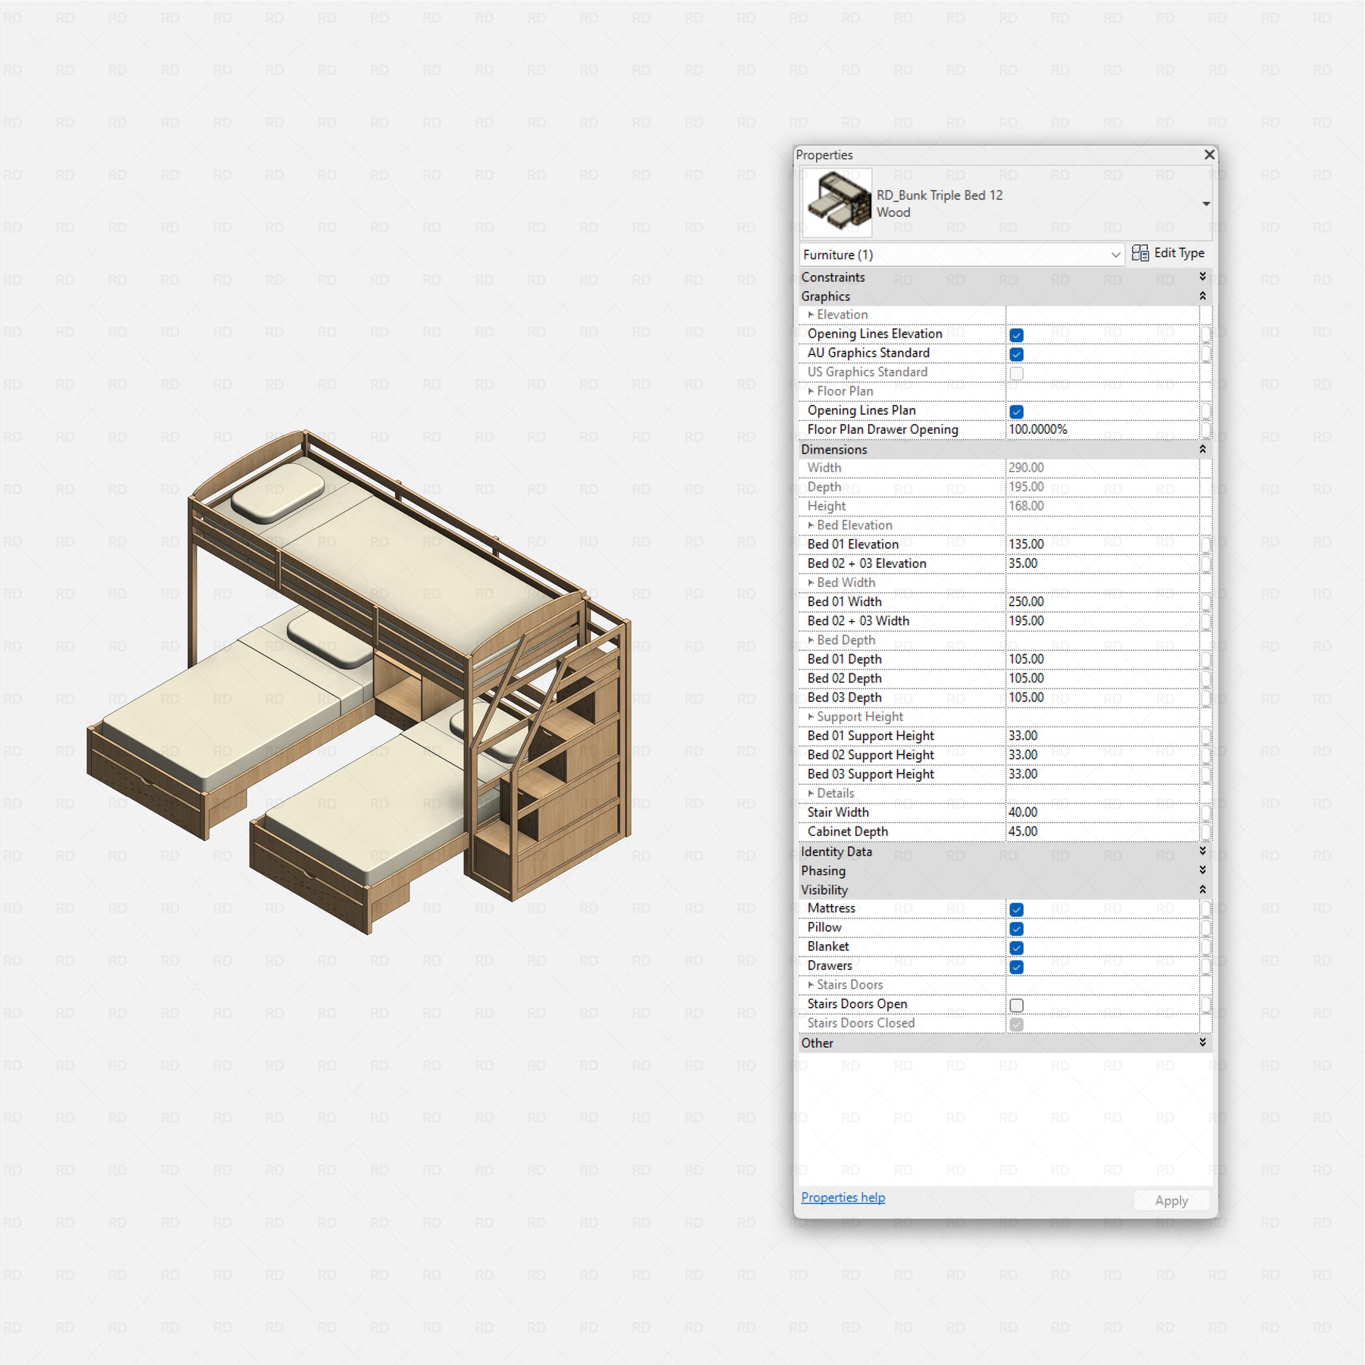The image size is (1365, 1365).
Task: Close the Properties panel
Action: [x=1210, y=155]
